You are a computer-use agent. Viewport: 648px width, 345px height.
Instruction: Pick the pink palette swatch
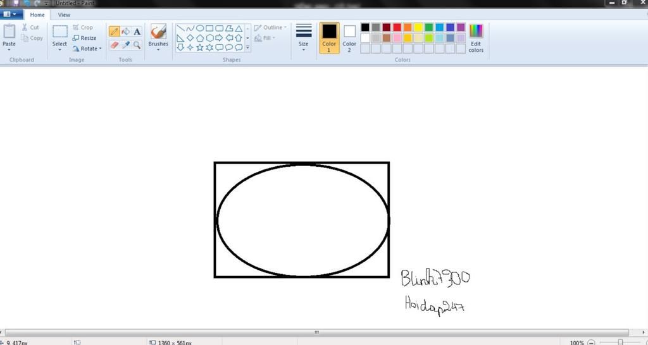point(397,38)
